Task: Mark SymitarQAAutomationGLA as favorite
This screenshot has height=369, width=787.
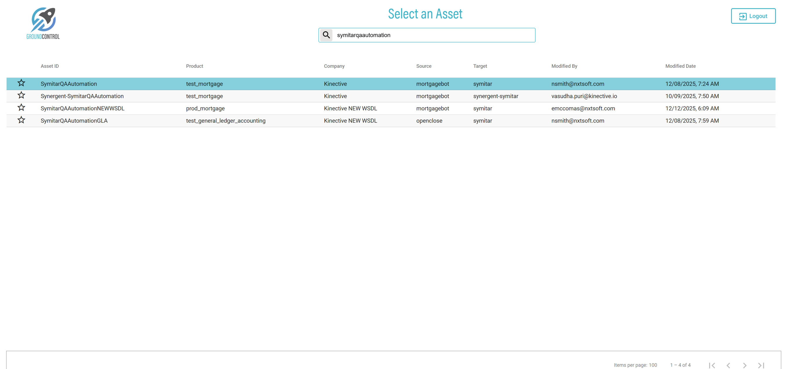Action: tap(21, 120)
